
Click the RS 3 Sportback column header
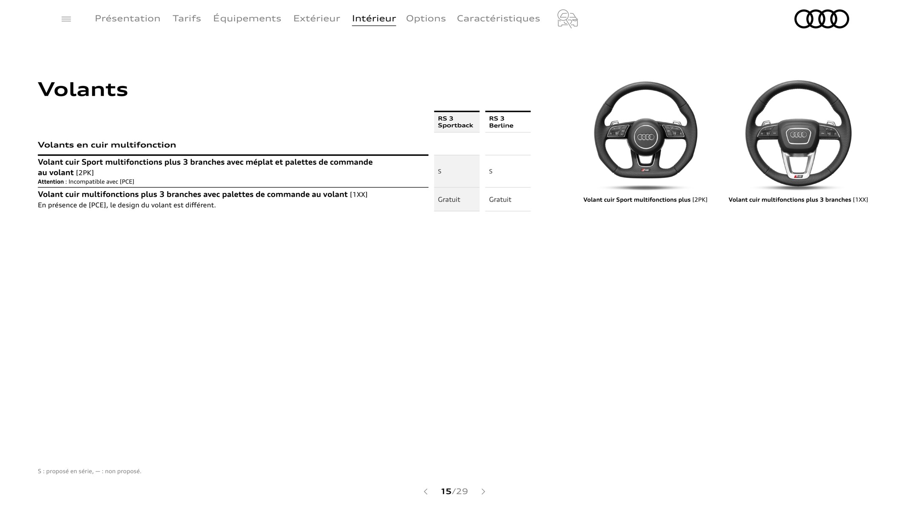click(456, 122)
